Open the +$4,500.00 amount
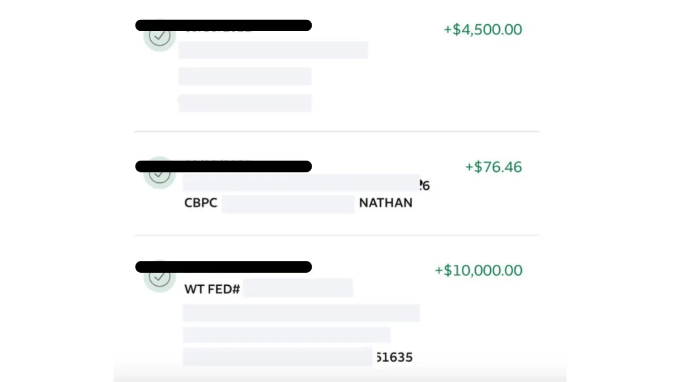The width and height of the screenshot is (680, 382). click(x=483, y=29)
